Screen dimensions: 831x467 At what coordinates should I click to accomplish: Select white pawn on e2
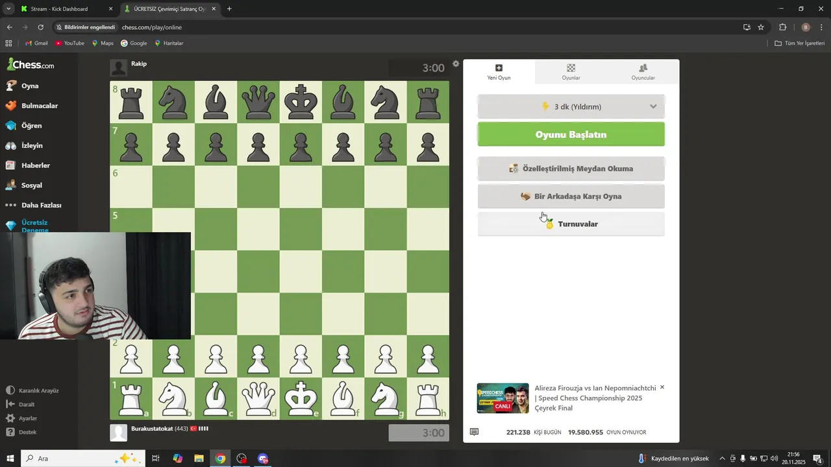(301, 357)
